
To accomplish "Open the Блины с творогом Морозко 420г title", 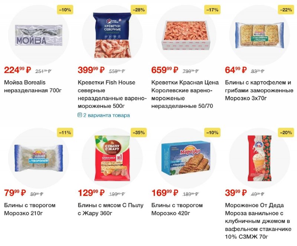I will point(177,209).
